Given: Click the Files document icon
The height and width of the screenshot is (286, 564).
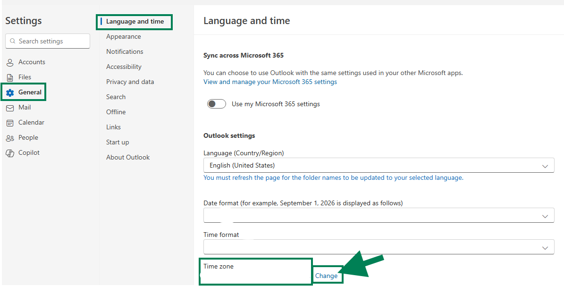Looking at the screenshot, I should coord(10,77).
